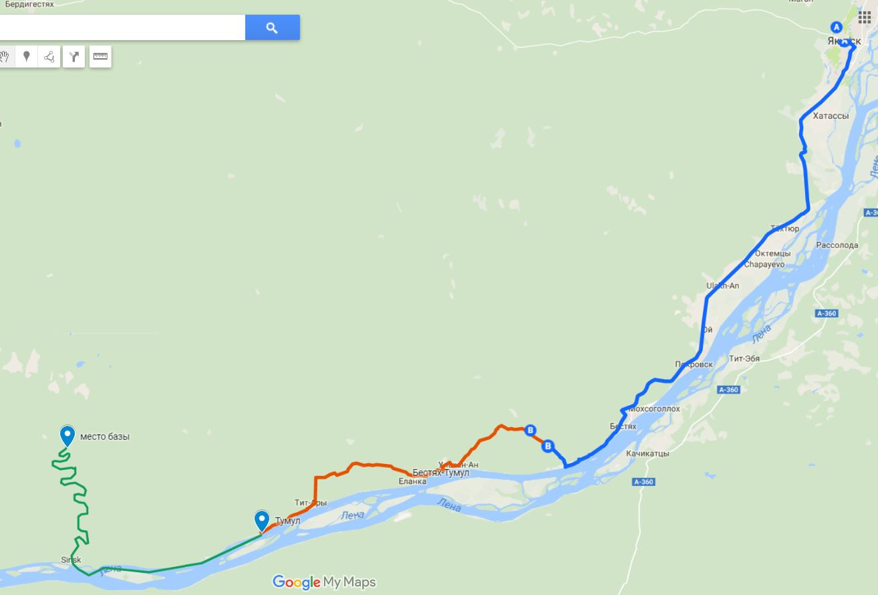Screen dimensions: 878x595
Task: Click the upper orange route B marker
Action: [x=531, y=430]
